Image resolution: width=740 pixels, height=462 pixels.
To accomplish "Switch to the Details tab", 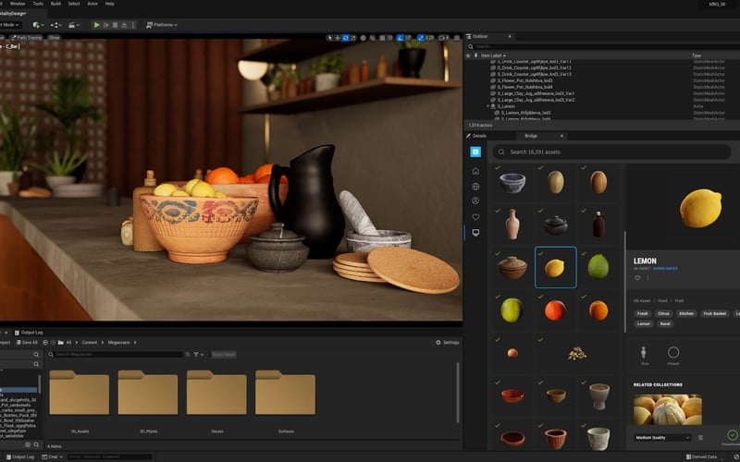I will [476, 136].
